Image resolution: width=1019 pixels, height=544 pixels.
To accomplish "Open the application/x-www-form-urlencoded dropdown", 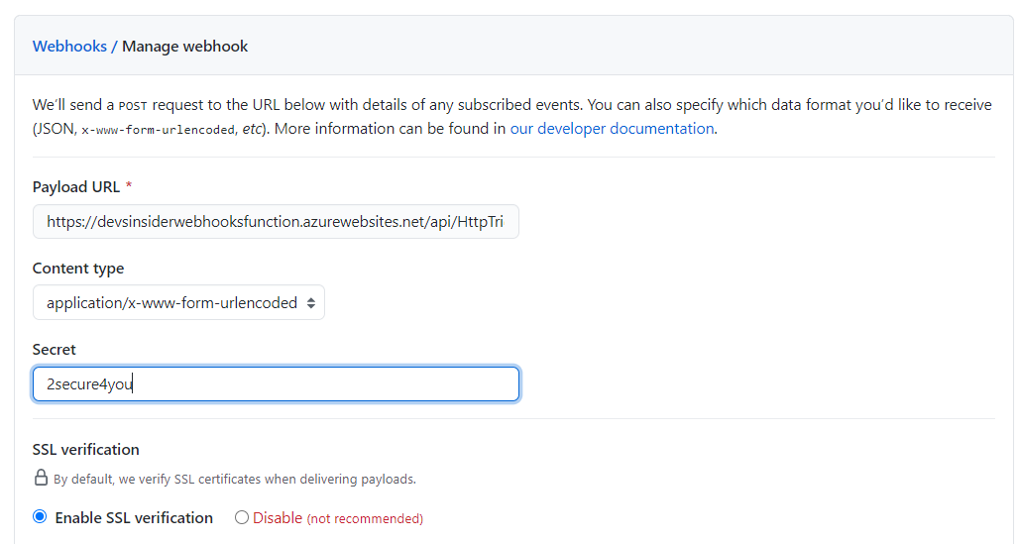I will (x=178, y=303).
